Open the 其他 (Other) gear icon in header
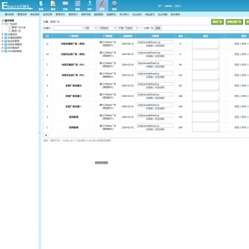The image size is (249, 249). (x=114, y=6)
